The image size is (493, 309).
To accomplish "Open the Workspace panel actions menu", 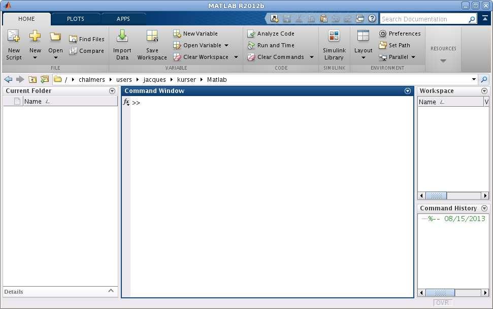I will coord(484,91).
